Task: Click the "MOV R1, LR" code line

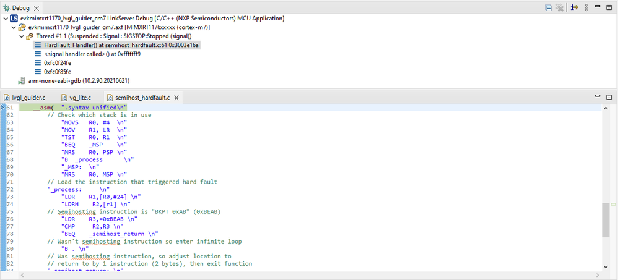Action: pyautogui.click(x=94, y=130)
